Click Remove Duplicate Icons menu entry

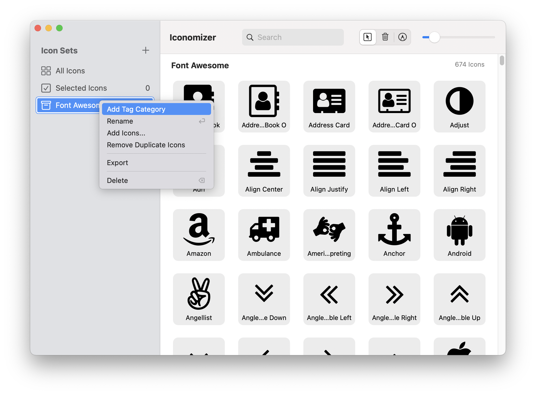146,145
